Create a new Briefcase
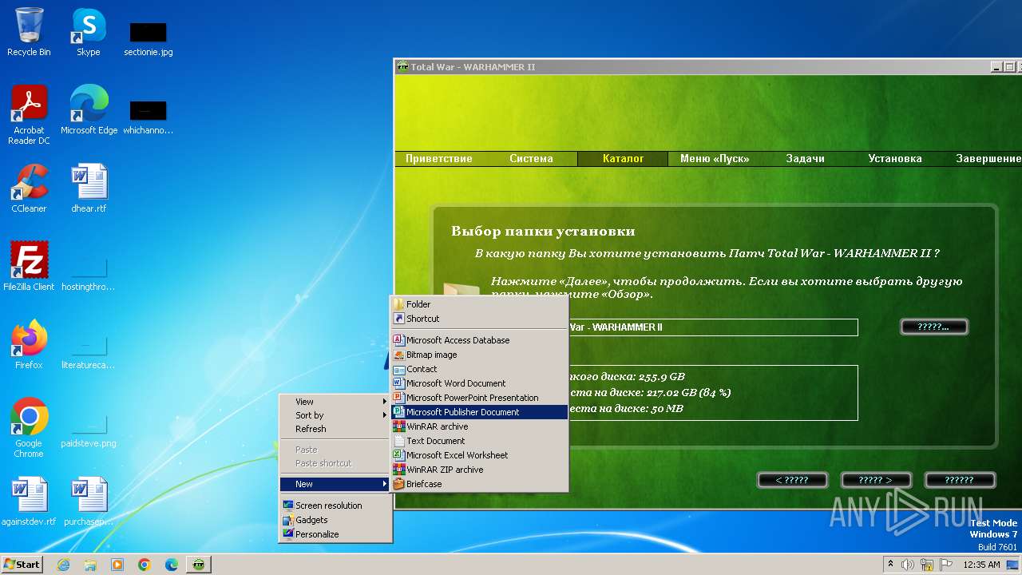This screenshot has width=1022, height=575. coord(479,484)
